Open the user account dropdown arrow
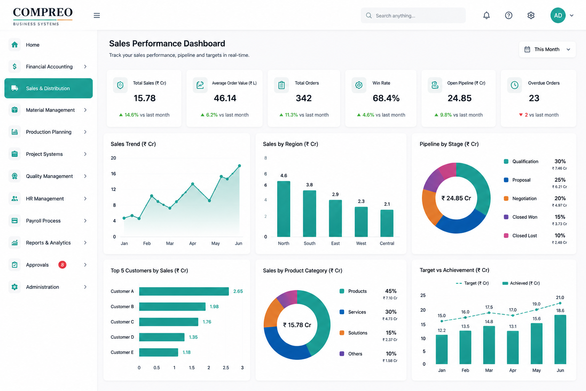 (x=572, y=16)
